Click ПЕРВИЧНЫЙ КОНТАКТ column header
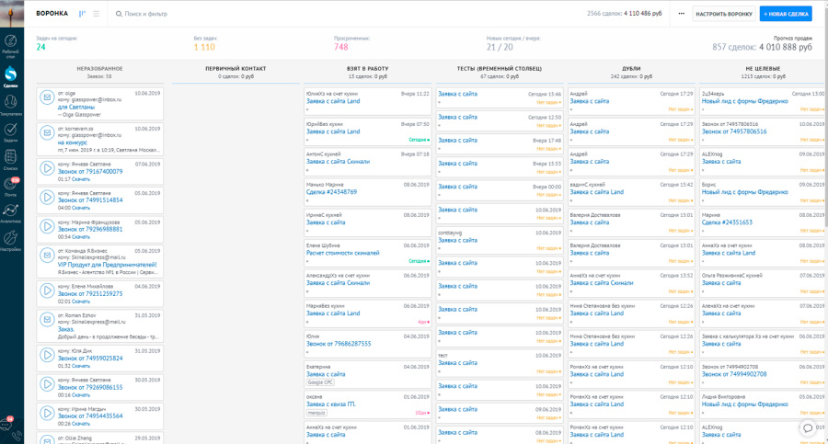828x444 pixels. tap(236, 69)
